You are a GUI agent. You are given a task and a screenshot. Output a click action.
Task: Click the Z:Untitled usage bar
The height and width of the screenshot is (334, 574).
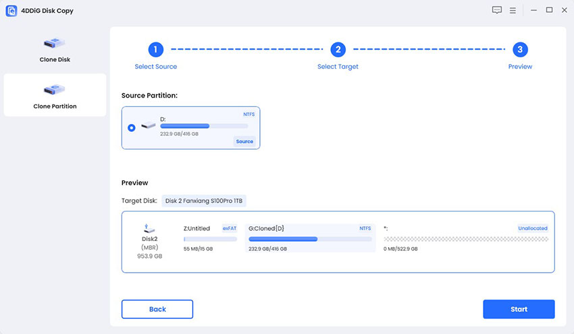tap(210, 239)
